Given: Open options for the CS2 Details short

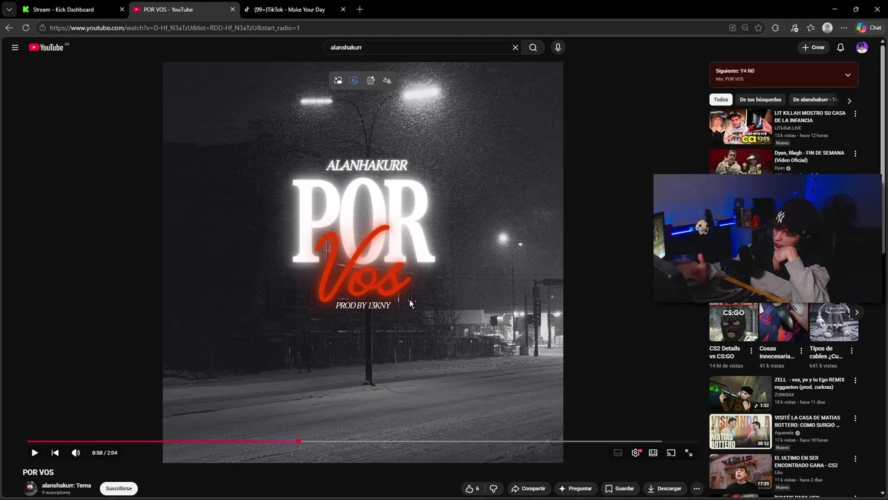Looking at the screenshot, I should pos(751,351).
